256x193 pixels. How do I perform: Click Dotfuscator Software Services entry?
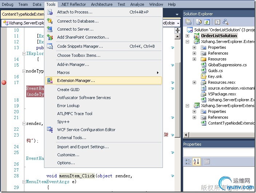point(104,98)
